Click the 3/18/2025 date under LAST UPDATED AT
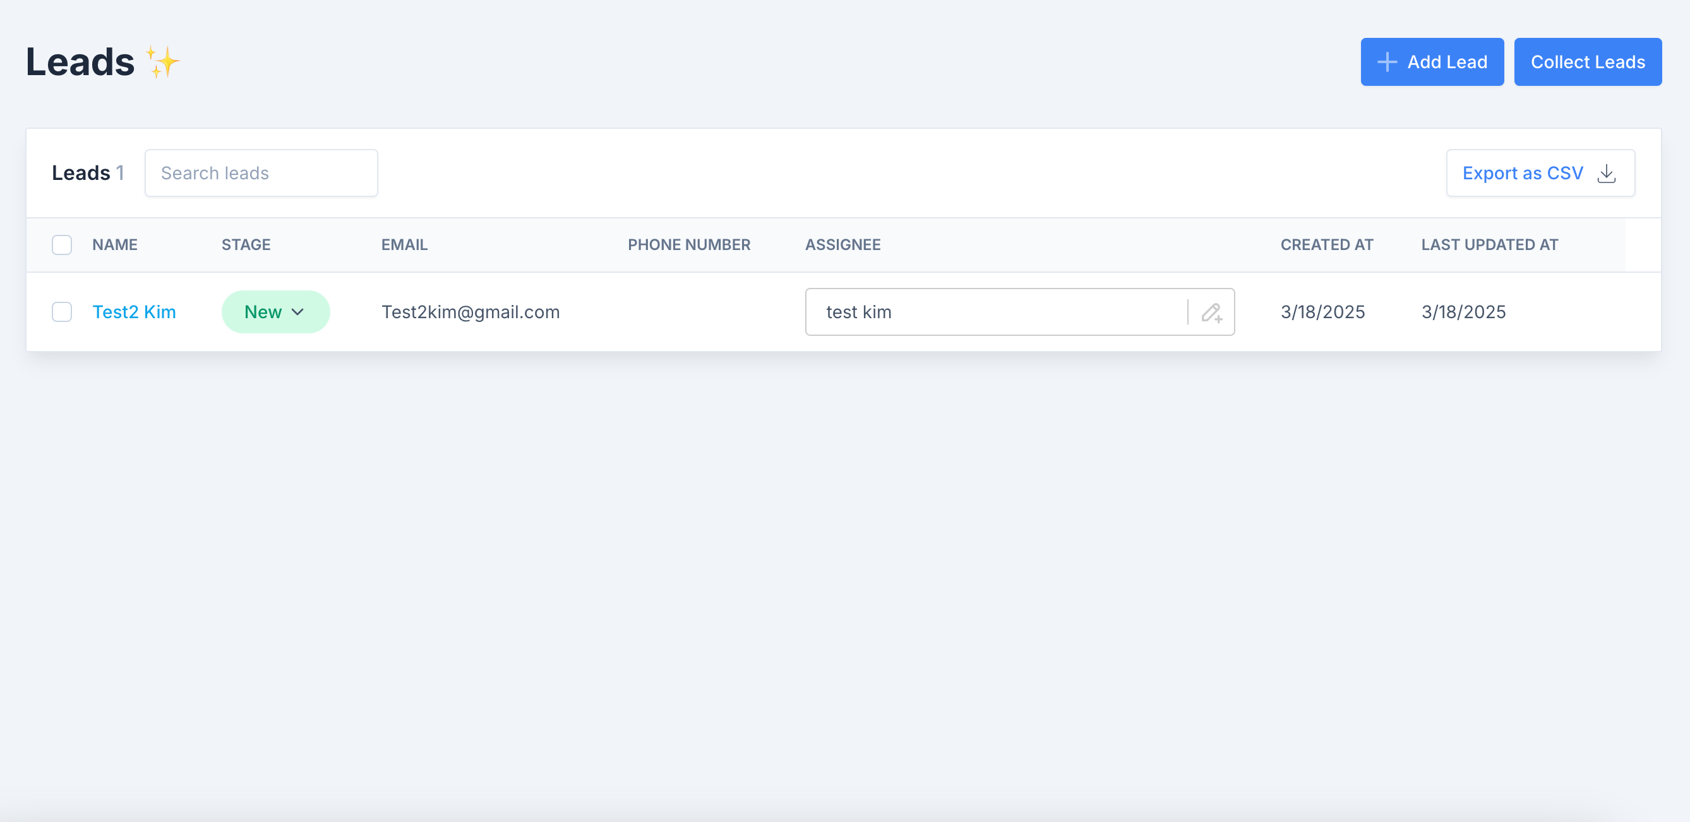The image size is (1690, 822). (1464, 312)
